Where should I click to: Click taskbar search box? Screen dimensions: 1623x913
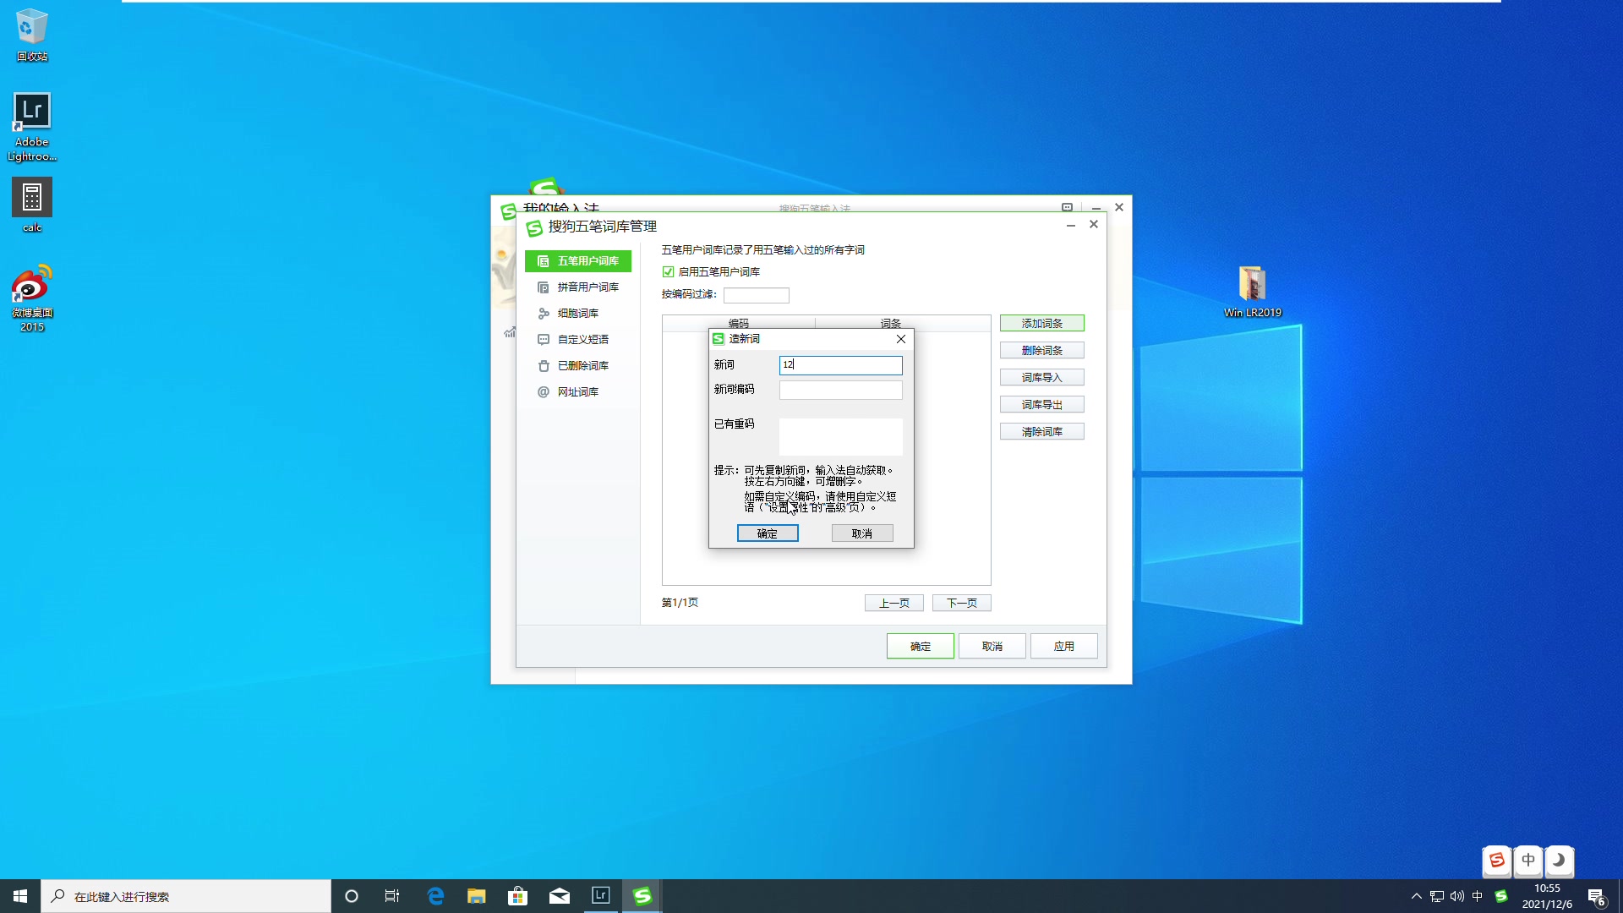coord(186,896)
